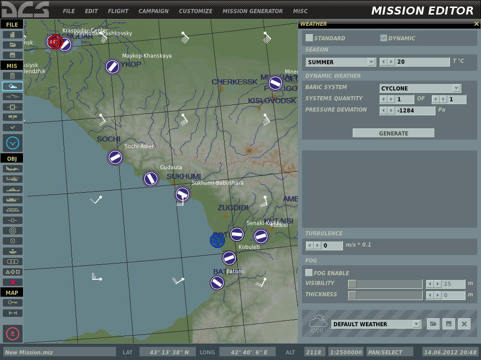Place a ground vehicle tank group

(12, 200)
